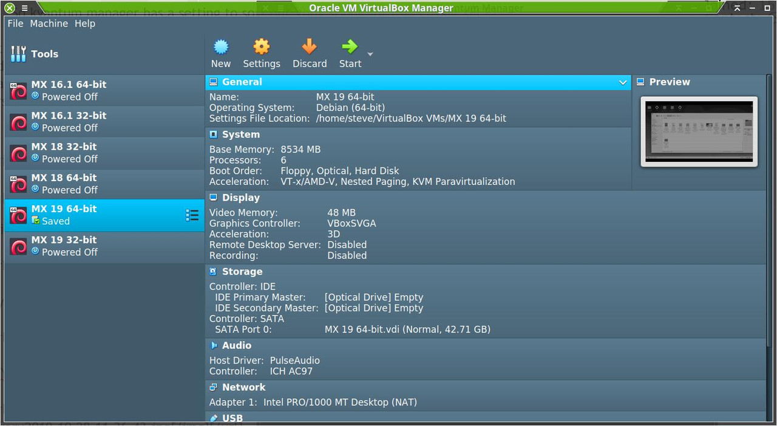Click the USB section icon
This screenshot has width=777, height=426.
(214, 418)
